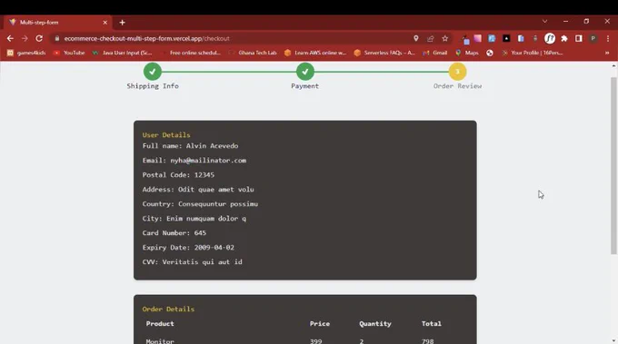Show hidden bookmarks overflow chevron
Viewport: 618px width, 344px height.
tap(607, 53)
